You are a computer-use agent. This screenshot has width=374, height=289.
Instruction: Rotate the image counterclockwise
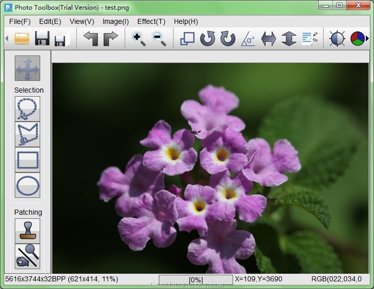click(x=208, y=38)
